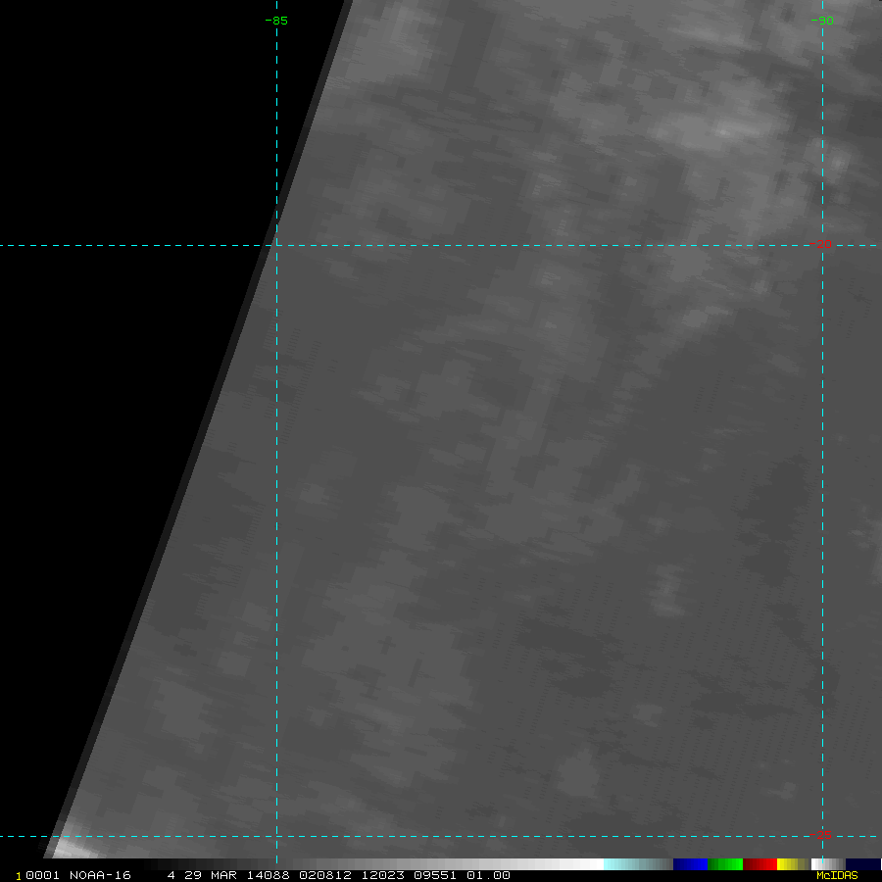
Task: Click the bright white cloud at bottom-left corner
Action: [67, 847]
